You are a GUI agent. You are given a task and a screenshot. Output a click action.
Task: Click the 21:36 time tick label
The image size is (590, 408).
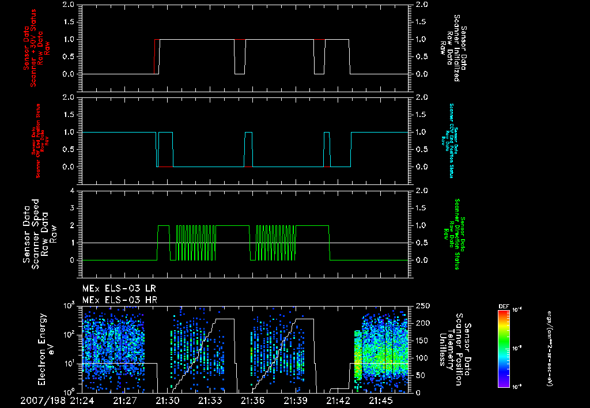253,401
